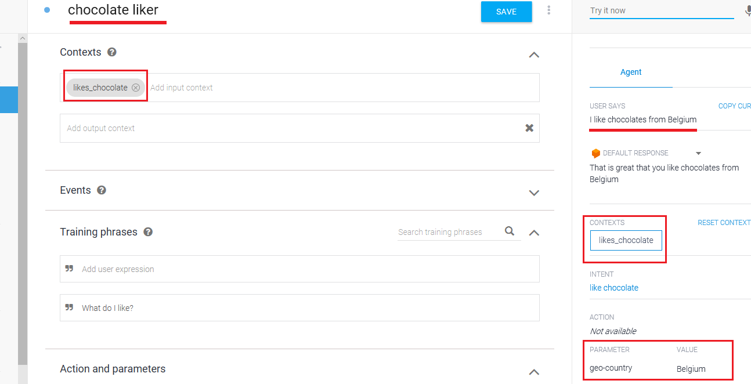Click the RESET CONTEXTS link

(x=724, y=223)
